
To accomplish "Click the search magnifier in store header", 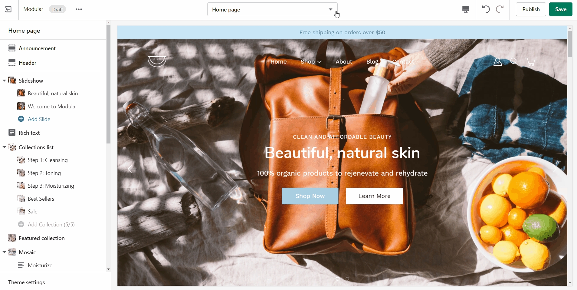I will click(x=514, y=62).
